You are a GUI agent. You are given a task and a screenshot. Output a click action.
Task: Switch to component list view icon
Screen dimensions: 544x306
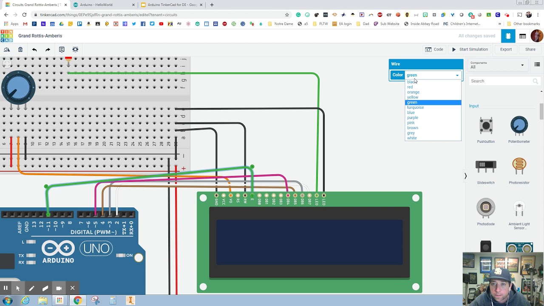(523, 36)
